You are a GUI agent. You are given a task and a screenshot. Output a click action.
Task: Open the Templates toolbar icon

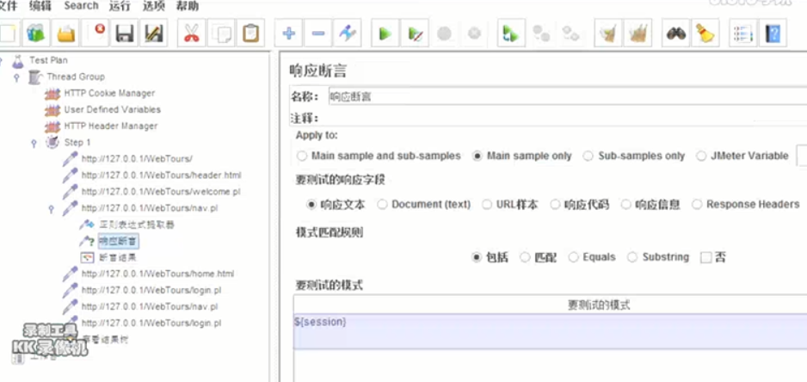pyautogui.click(x=36, y=34)
